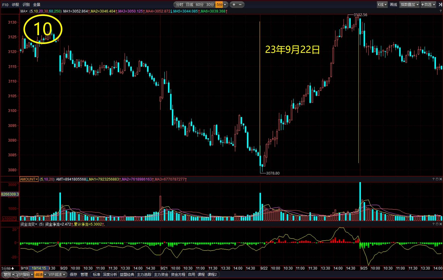Open the 指数叠加 index overlay dropdown
Image resolution: width=443 pixels, height=280 pixels.
pos(410,5)
